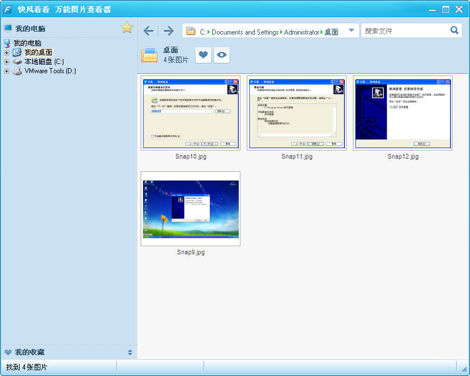470x376 pixels.
Task: Toggle the eye view button
Action: [x=221, y=55]
